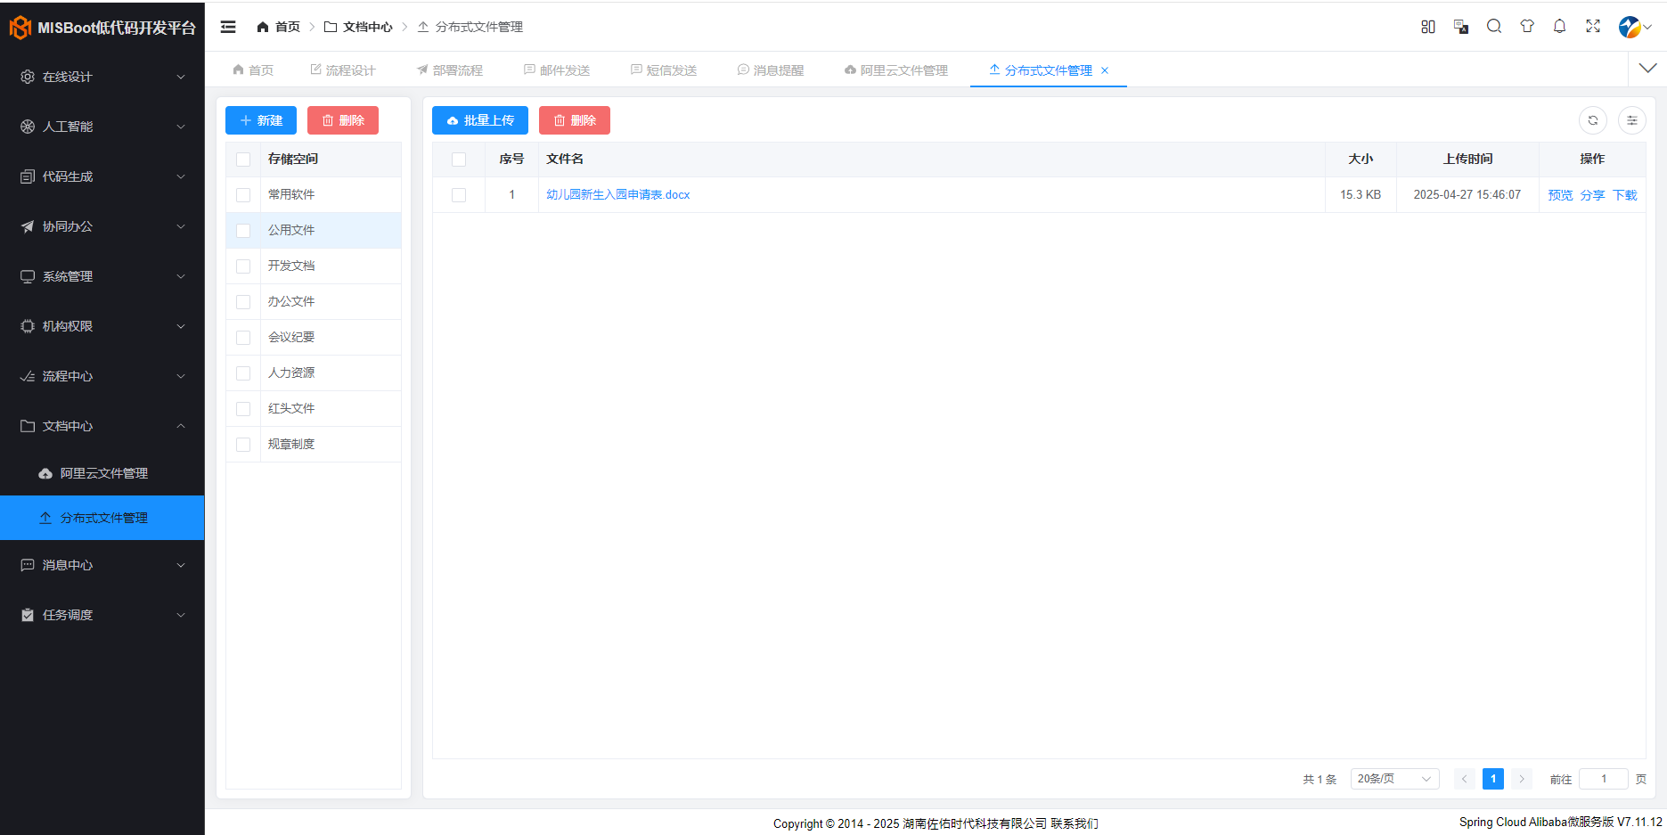This screenshot has width=1667, height=835.
Task: Click the MISBoot logo icon
Action: click(20, 28)
